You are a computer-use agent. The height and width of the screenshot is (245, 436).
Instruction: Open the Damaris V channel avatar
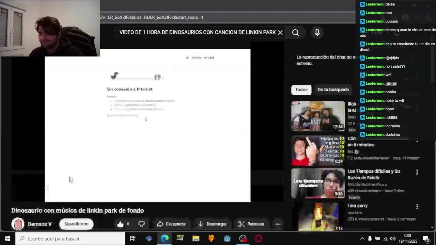click(x=18, y=224)
